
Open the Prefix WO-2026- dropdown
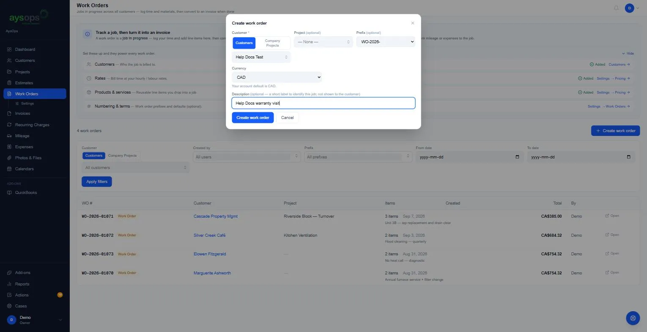pos(386,42)
